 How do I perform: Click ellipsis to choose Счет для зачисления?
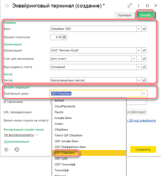pyautogui.click(x=139, y=59)
